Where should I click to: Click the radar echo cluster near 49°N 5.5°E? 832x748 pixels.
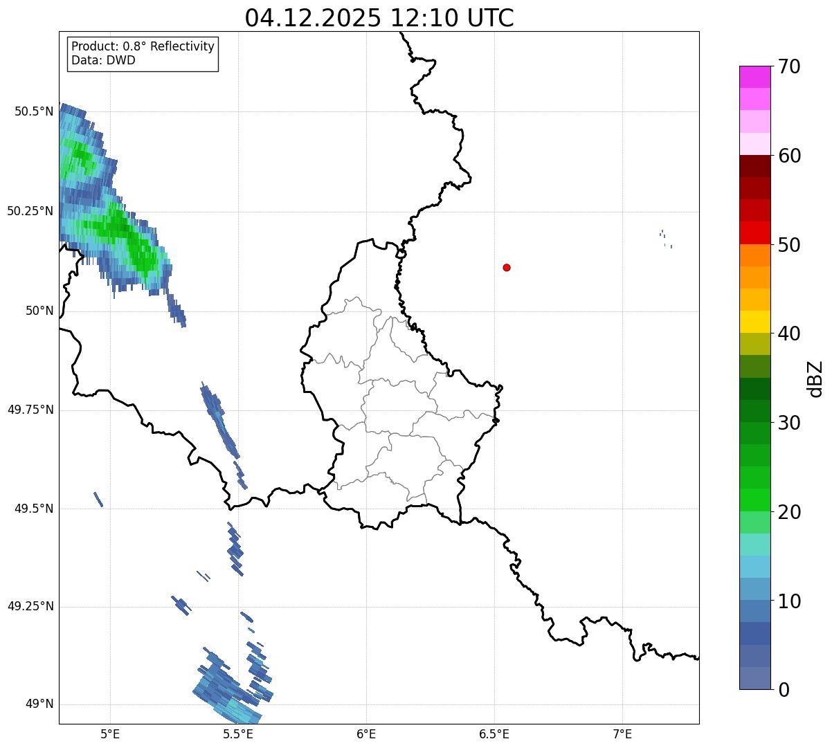[x=232, y=685]
